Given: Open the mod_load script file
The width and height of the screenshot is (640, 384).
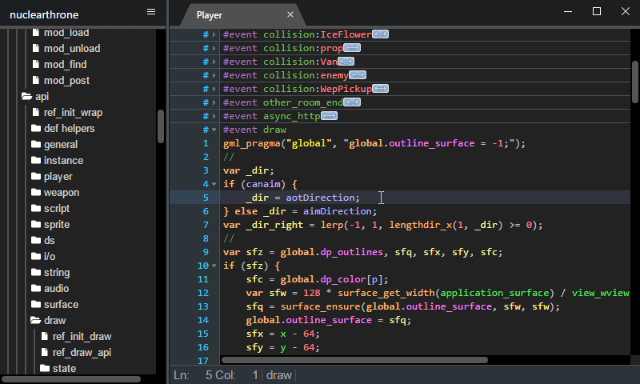Looking at the screenshot, I should click(x=66, y=33).
